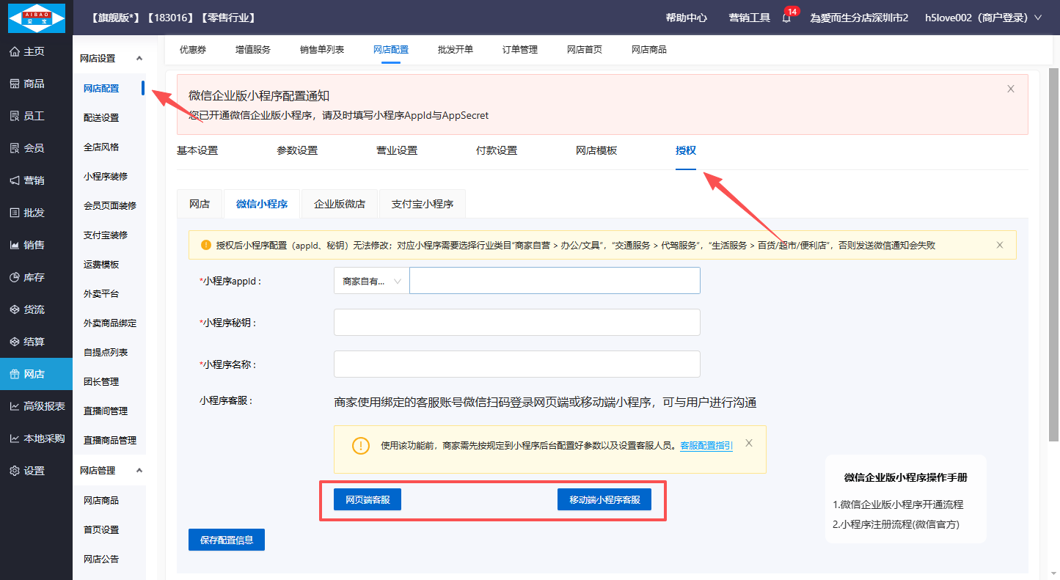The image size is (1060, 580).
Task: Click the AIBAO logo
Action: click(36, 18)
